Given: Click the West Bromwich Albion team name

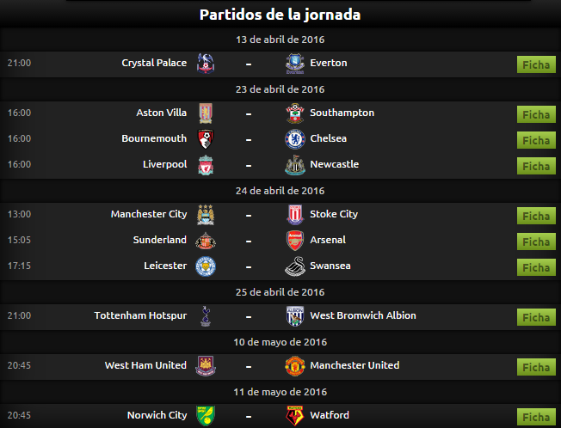Looking at the screenshot, I should click(x=363, y=315).
